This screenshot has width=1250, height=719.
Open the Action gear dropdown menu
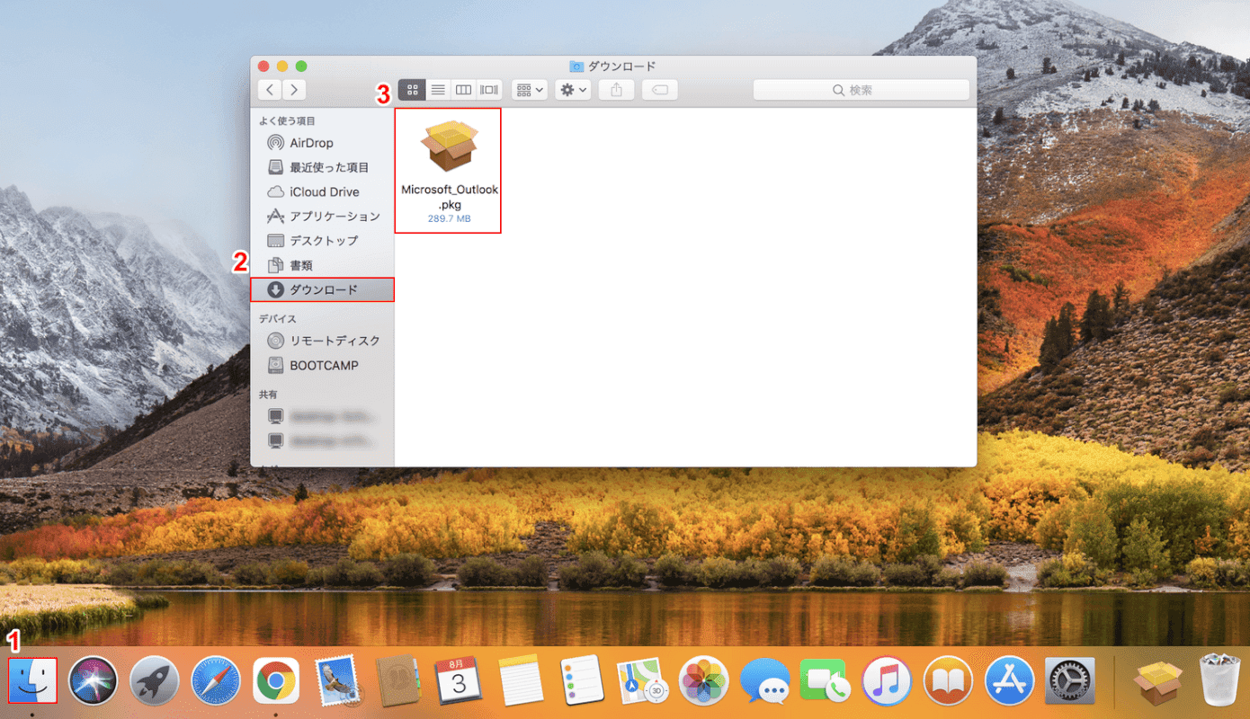point(573,90)
